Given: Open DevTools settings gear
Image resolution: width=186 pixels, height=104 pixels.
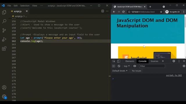Looking at the screenshot, I should pyautogui.click(x=174, y=61).
